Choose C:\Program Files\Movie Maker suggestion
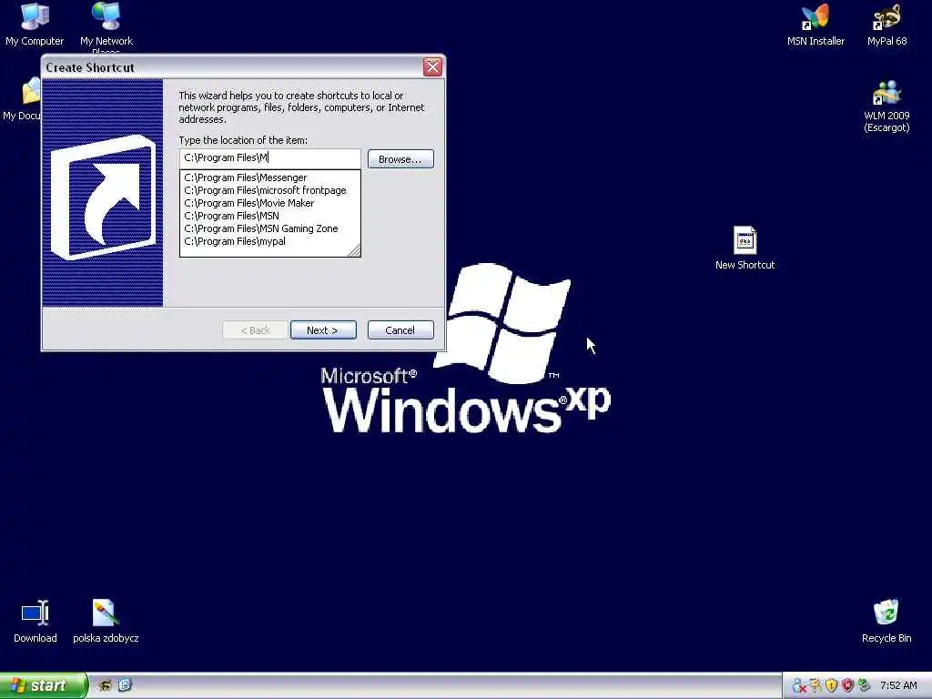The image size is (932, 699). click(x=269, y=203)
